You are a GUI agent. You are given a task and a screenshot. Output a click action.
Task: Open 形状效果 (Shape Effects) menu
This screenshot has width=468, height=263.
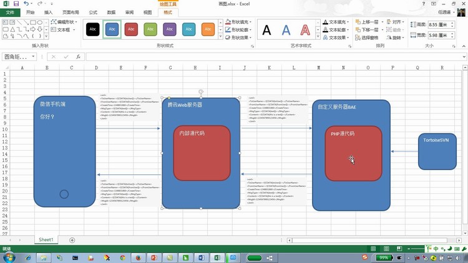[238, 37]
